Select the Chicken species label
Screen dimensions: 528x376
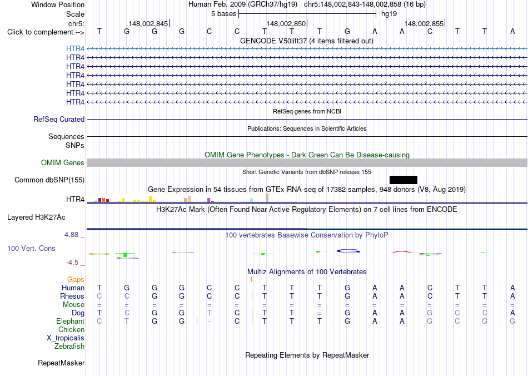pos(71,329)
